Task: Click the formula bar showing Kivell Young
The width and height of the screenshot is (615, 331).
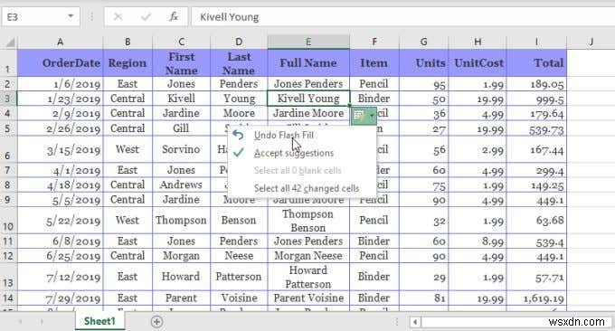Action: (x=402, y=17)
